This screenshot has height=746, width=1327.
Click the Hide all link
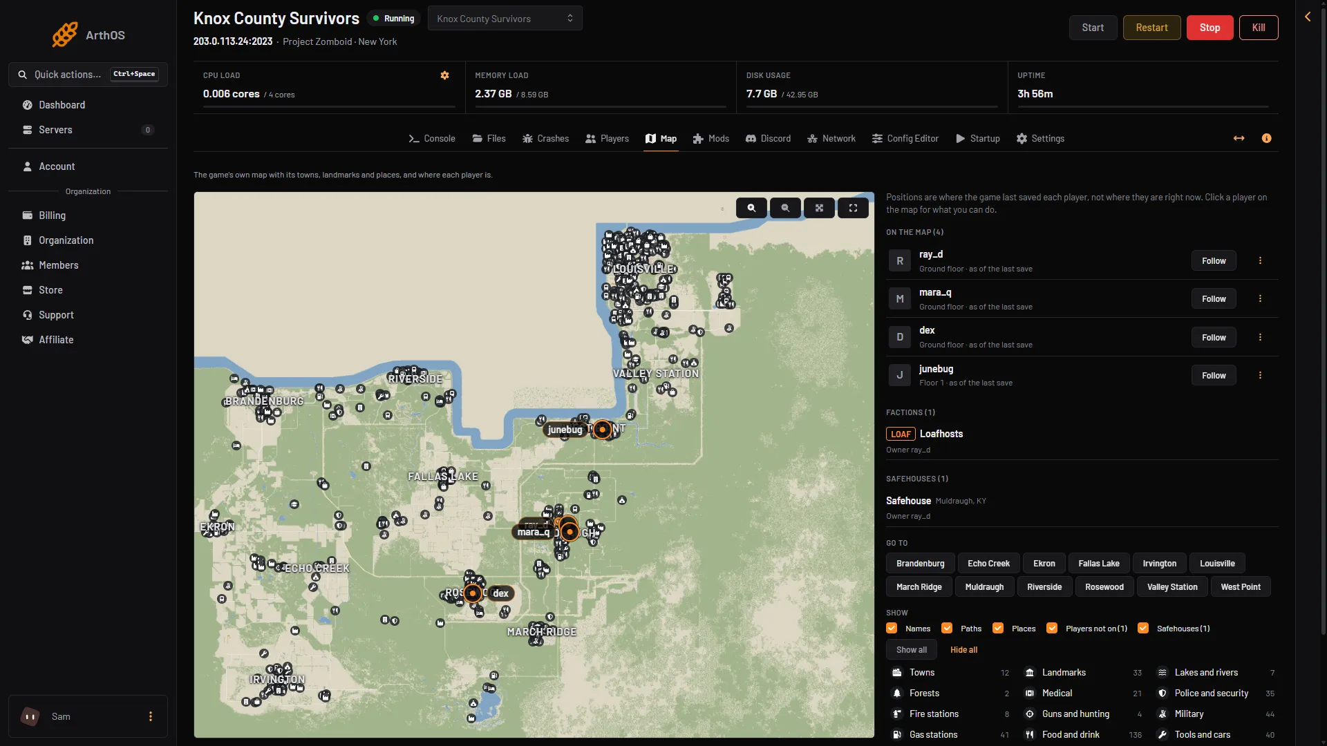click(x=963, y=650)
